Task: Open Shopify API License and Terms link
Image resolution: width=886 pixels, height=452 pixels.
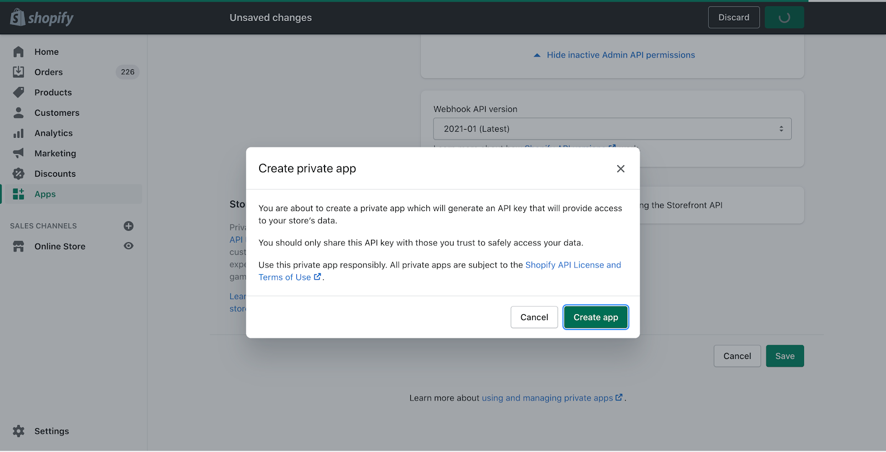Action: tap(573, 265)
